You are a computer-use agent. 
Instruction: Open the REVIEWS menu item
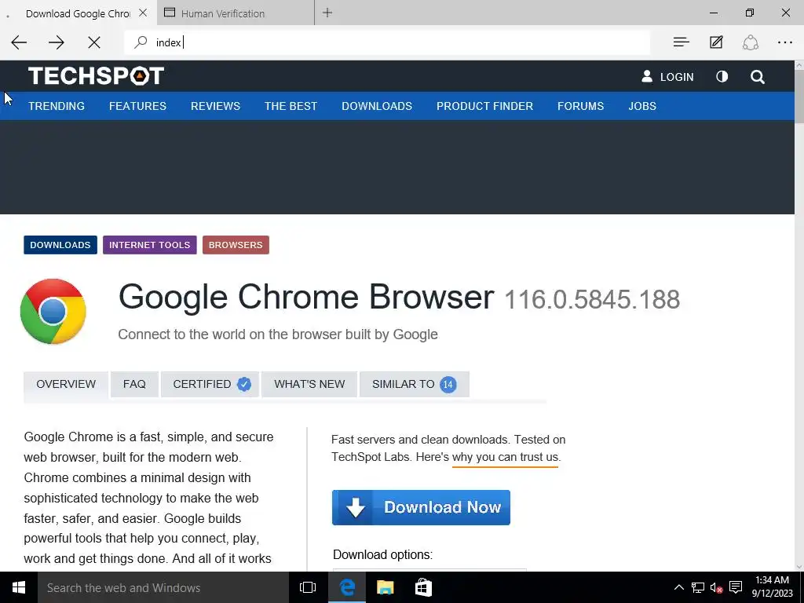click(215, 106)
